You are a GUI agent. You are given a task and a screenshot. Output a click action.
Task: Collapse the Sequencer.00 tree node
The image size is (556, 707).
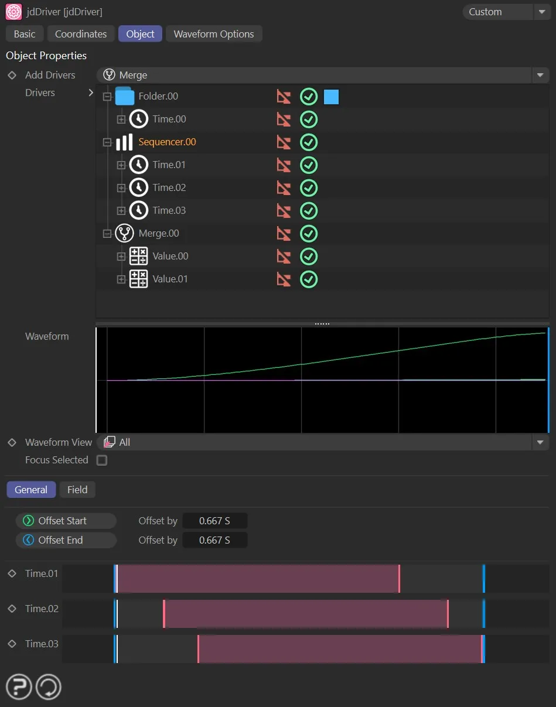tap(107, 142)
